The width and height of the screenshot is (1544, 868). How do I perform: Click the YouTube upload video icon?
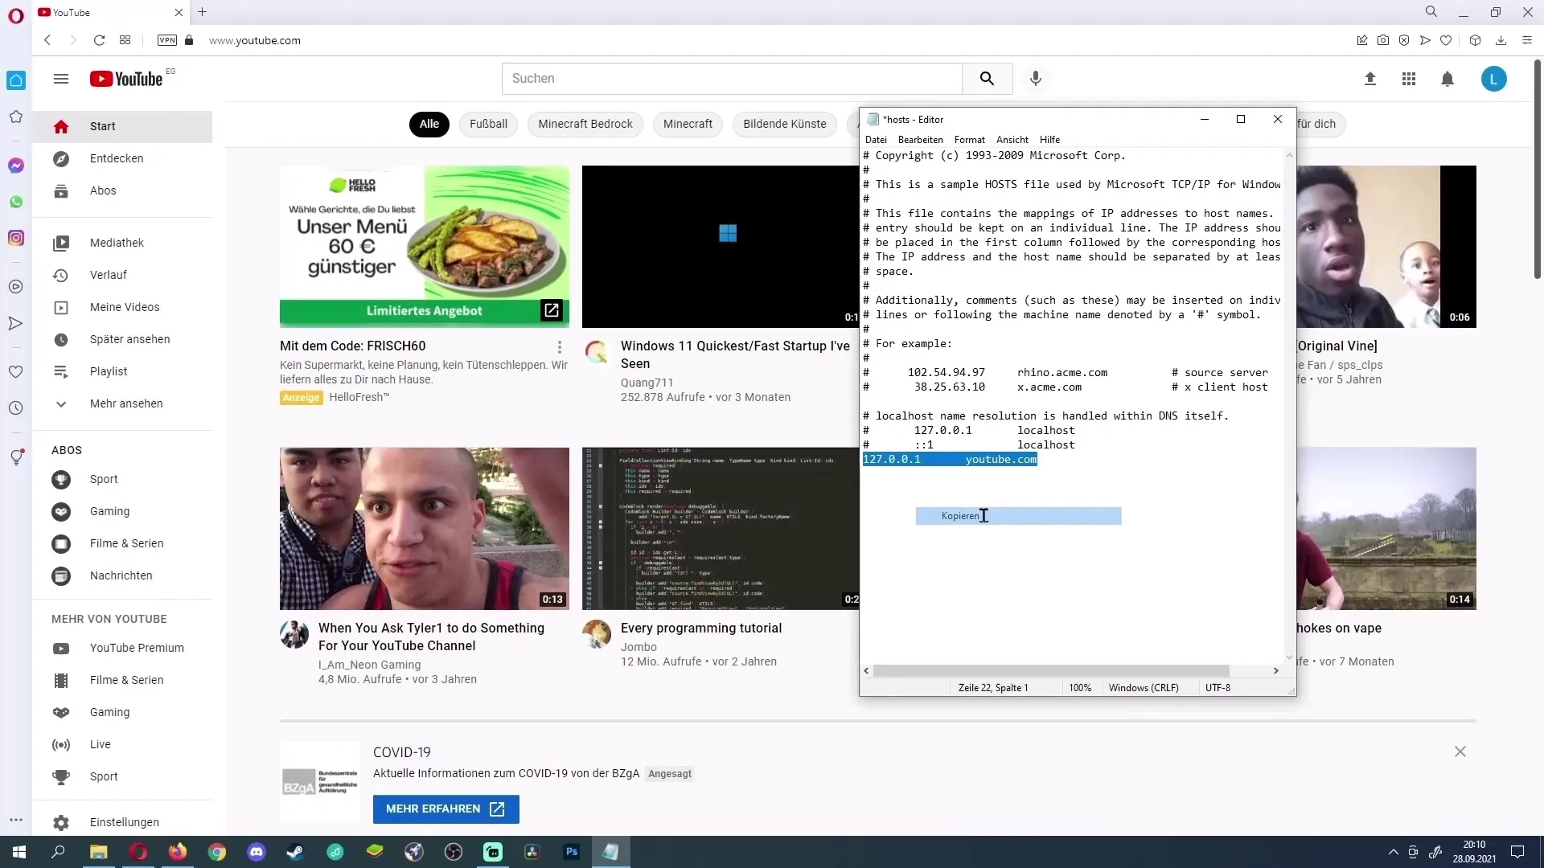[x=1370, y=79]
